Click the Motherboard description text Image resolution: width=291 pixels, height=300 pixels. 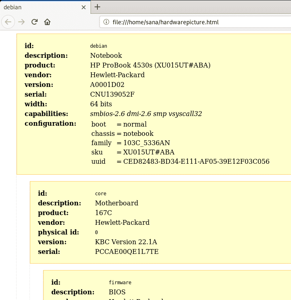click(x=116, y=203)
